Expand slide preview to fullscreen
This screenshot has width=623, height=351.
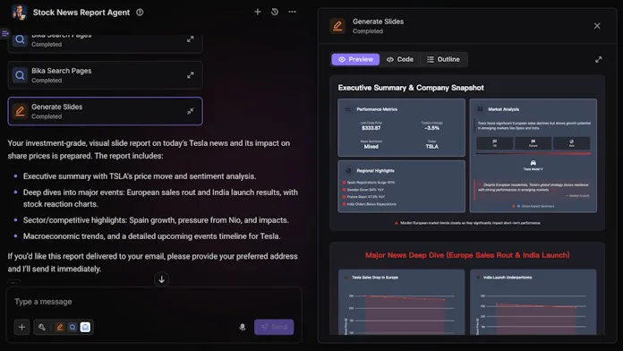coord(598,60)
